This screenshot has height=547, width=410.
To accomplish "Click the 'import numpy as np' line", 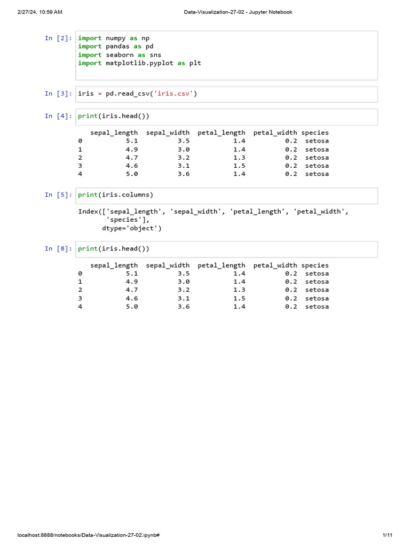I will click(x=114, y=38).
